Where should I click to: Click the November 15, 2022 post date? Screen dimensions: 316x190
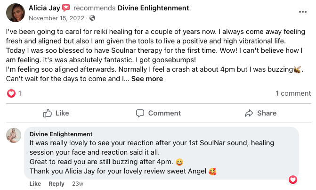point(57,18)
